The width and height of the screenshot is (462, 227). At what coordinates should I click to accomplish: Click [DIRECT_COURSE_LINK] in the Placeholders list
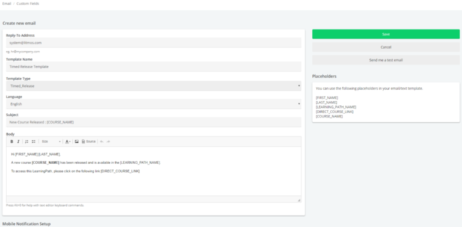tap(334, 112)
